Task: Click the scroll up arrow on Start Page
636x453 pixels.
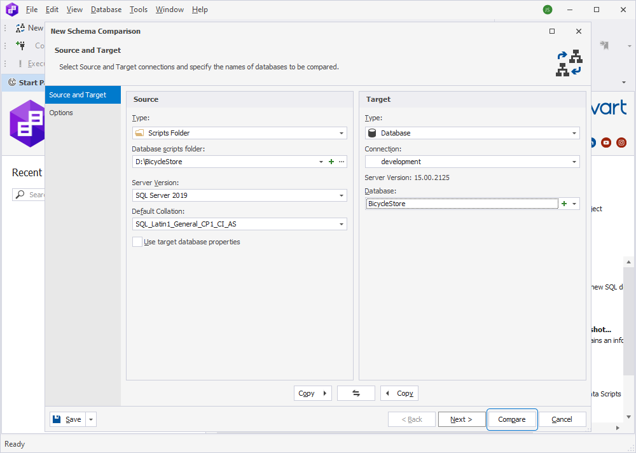Action: click(x=629, y=262)
